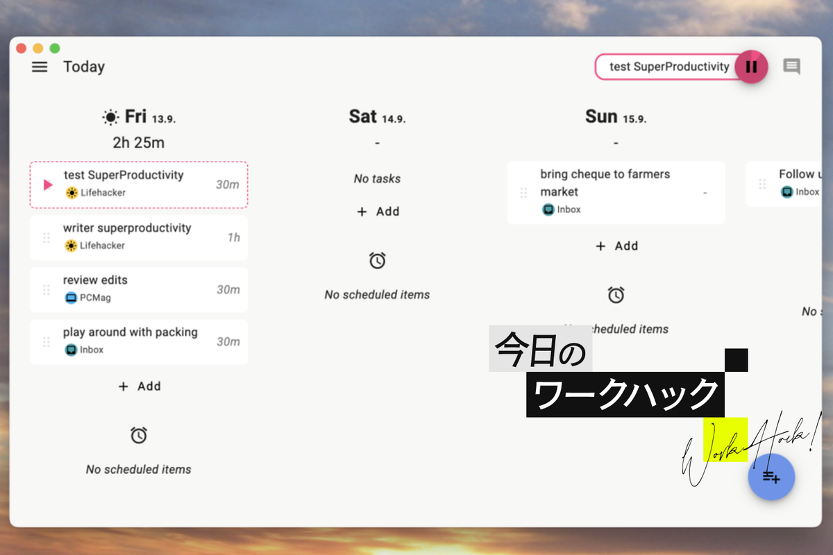Screen dimensions: 833x555
Task: Click drag handle of play around with packing
Action: (x=47, y=341)
